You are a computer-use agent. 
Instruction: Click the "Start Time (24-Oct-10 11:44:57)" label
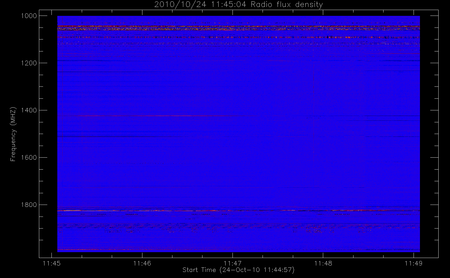pos(239,270)
